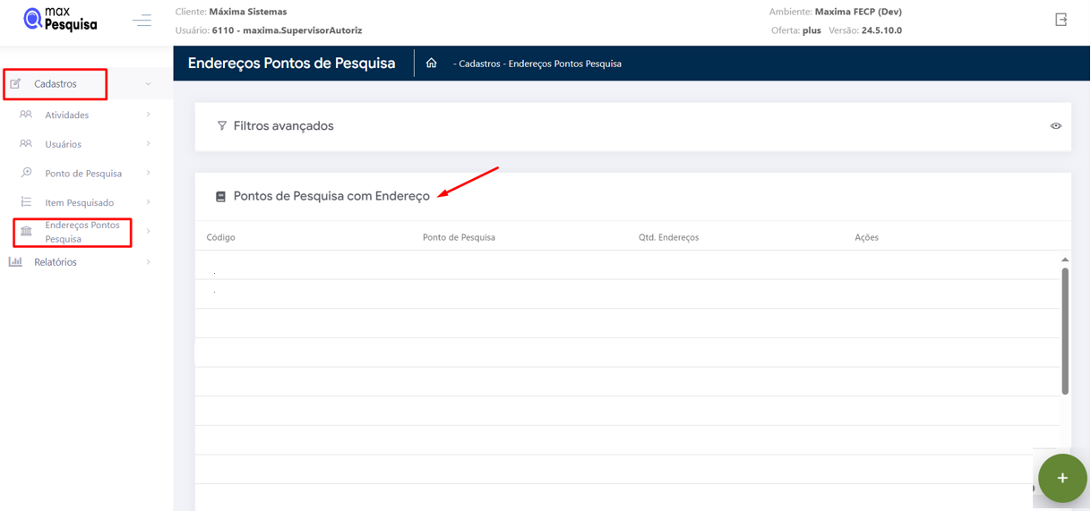The image size is (1091, 511).
Task: Click the Pontos de Pesquisa com Endereço title
Action: click(331, 196)
